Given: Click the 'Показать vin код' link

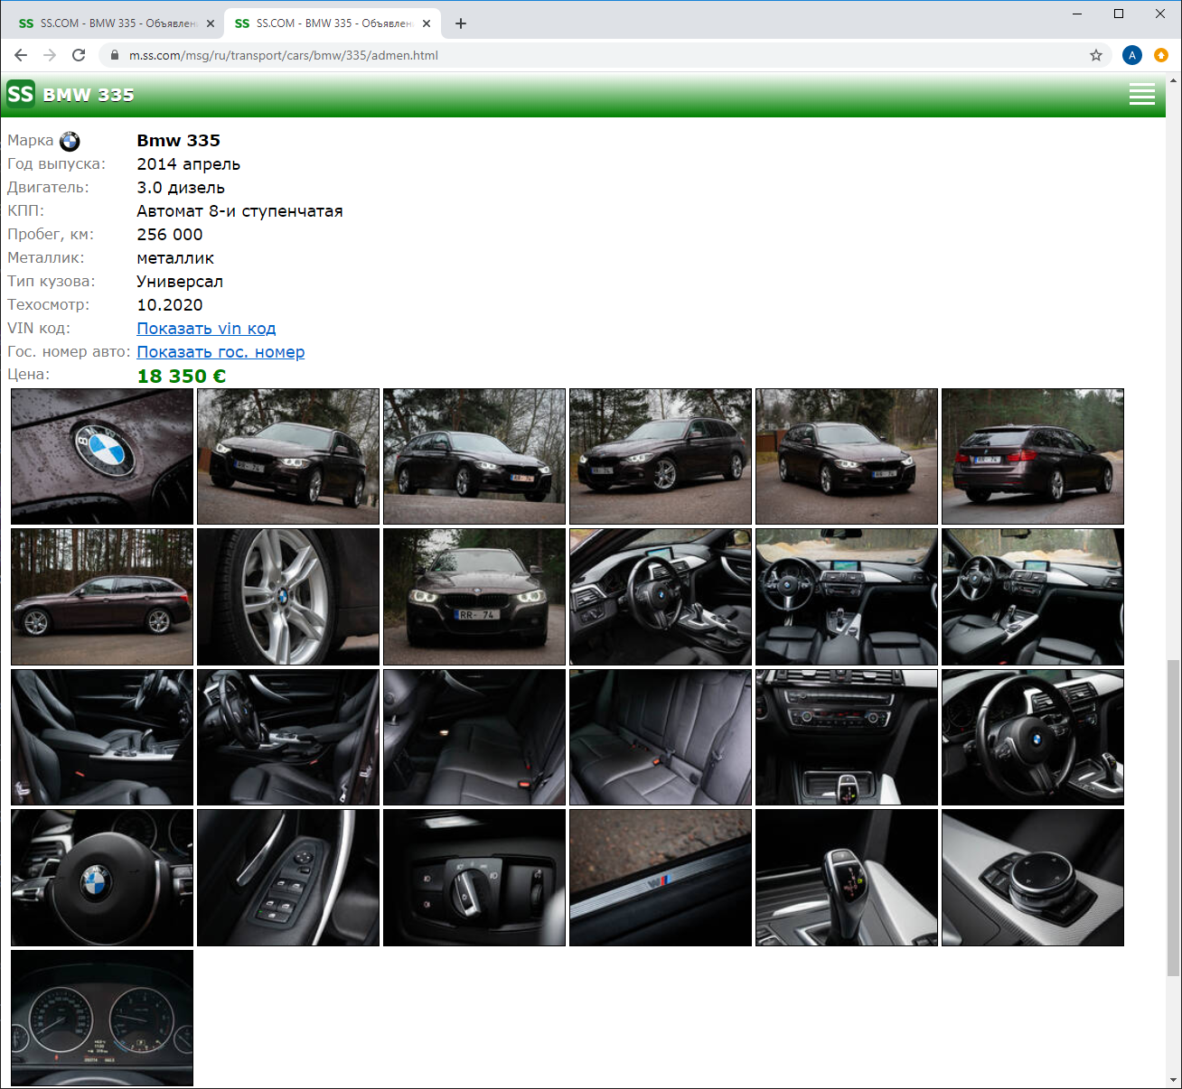Looking at the screenshot, I should pyautogui.click(x=206, y=329).
